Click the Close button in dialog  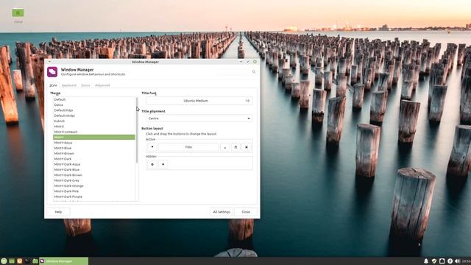coord(246,212)
